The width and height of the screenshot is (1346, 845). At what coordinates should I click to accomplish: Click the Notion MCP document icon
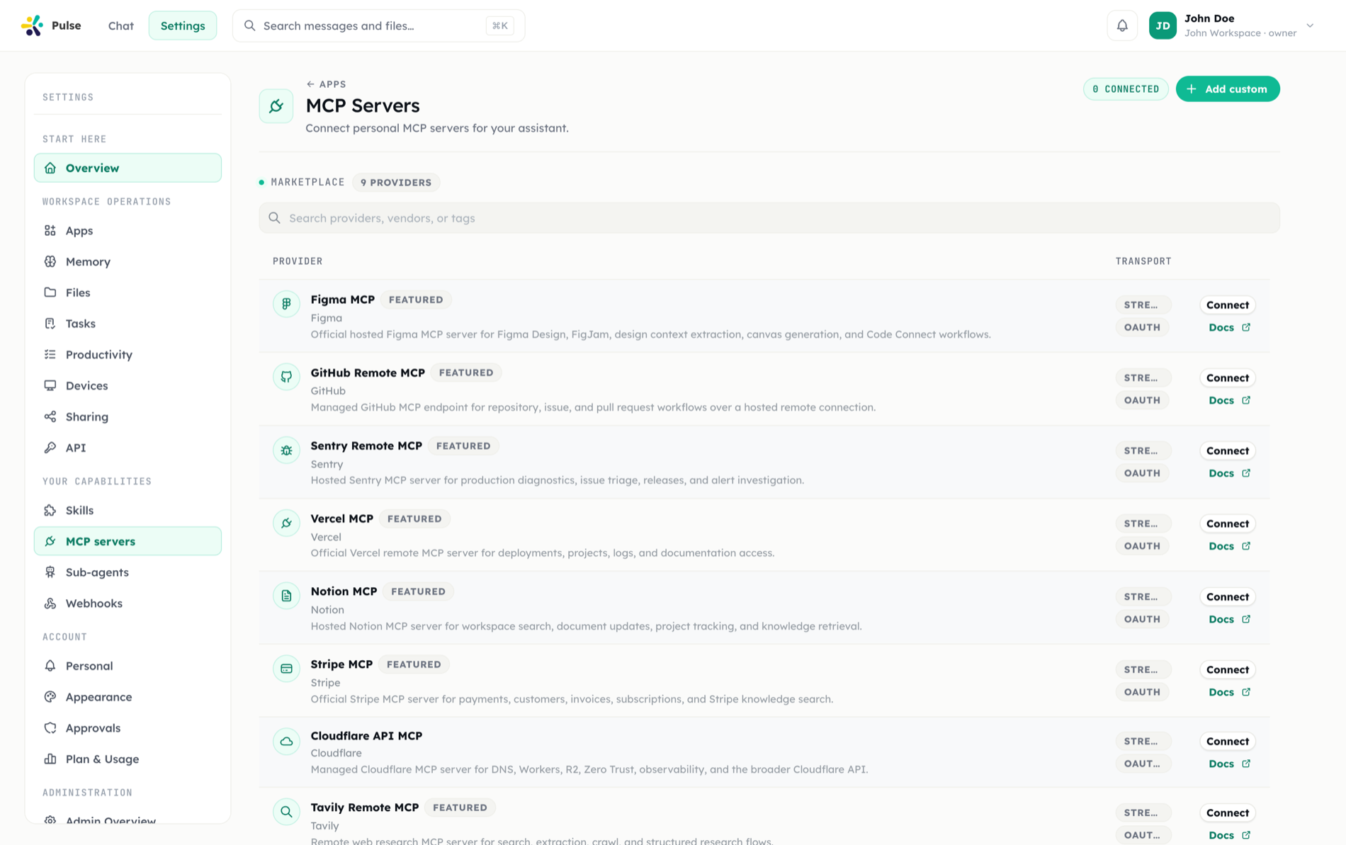point(286,596)
